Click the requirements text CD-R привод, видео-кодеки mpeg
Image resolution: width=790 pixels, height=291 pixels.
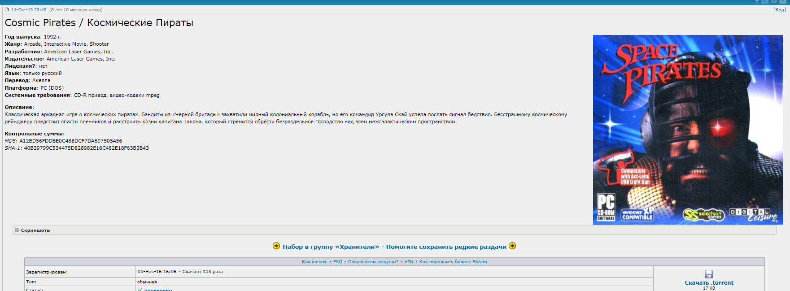click(117, 95)
